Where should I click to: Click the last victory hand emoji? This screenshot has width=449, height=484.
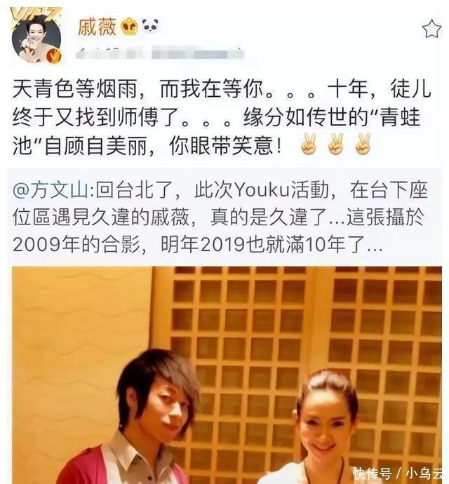pos(362,144)
